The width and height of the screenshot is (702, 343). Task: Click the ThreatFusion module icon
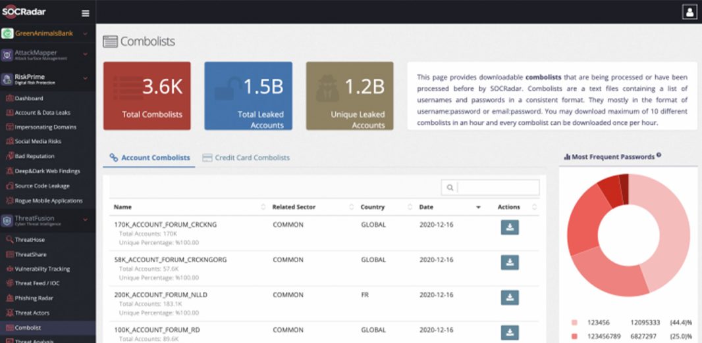(x=7, y=221)
